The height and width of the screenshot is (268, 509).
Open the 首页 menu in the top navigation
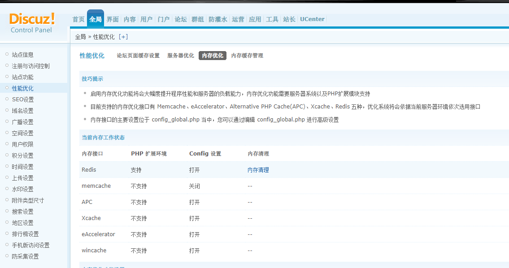click(x=78, y=19)
